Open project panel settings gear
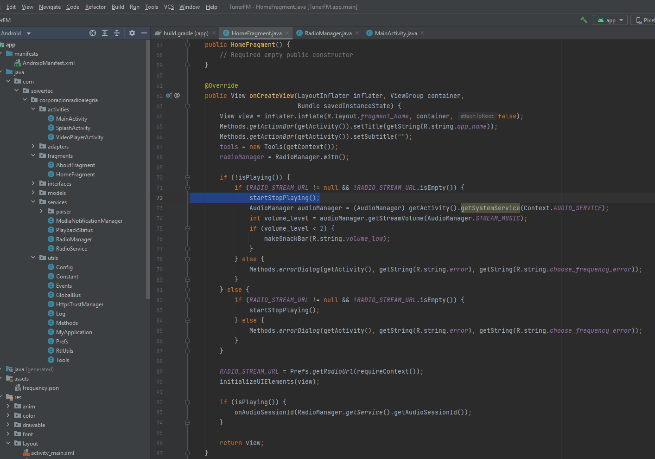 132,33
